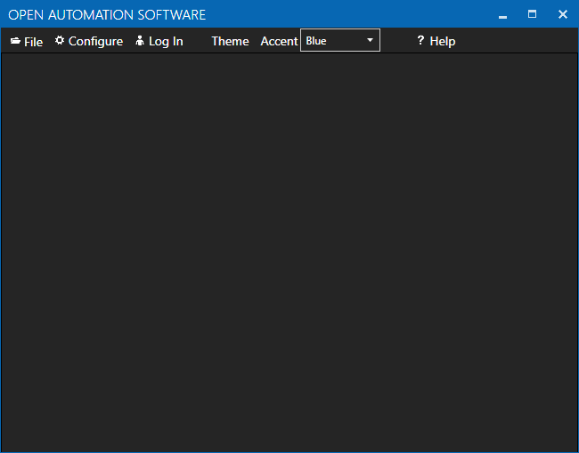Maximize the Open Automation Software window
This screenshot has height=453, width=579.
pos(533,14)
